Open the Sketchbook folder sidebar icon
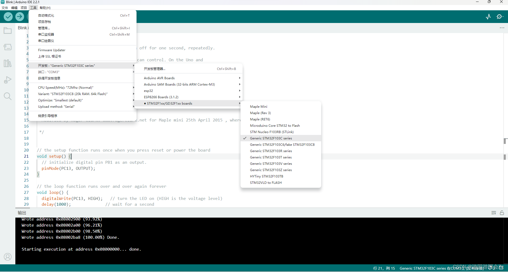Viewport: 508px width, 272px height. pos(8,31)
